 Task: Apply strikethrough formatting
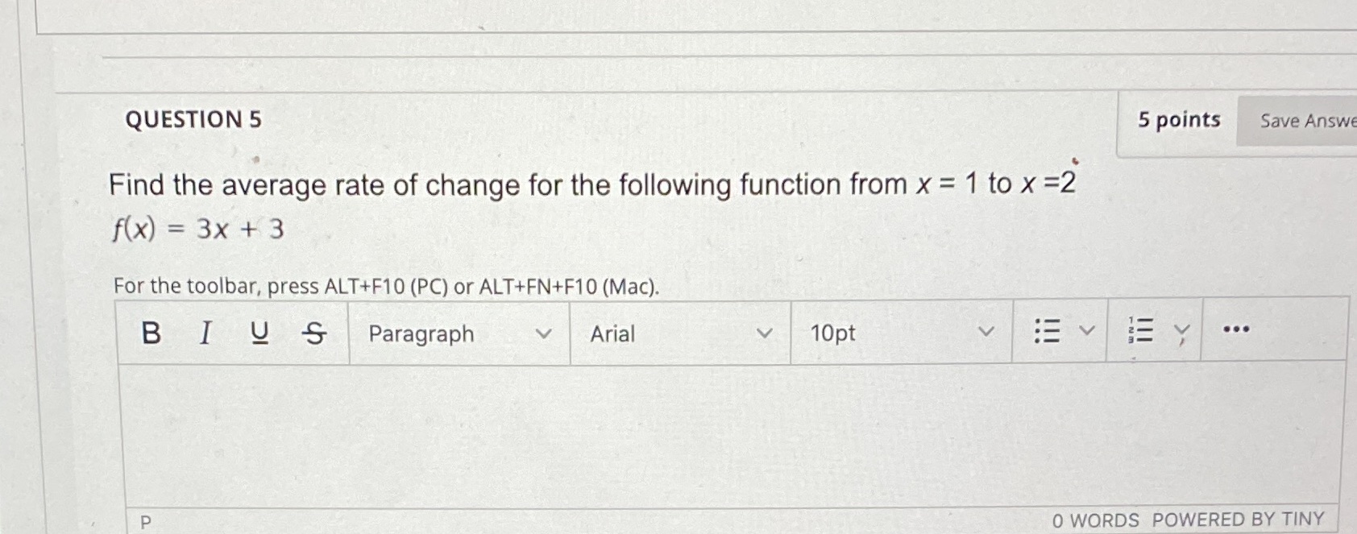313,333
